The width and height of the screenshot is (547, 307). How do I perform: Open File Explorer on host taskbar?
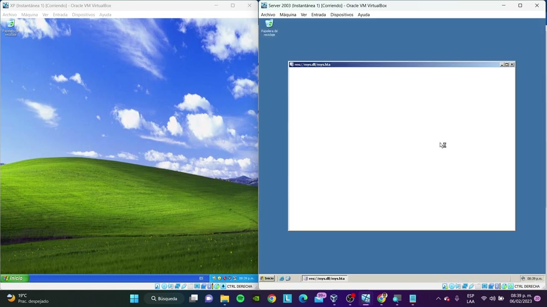click(225, 298)
